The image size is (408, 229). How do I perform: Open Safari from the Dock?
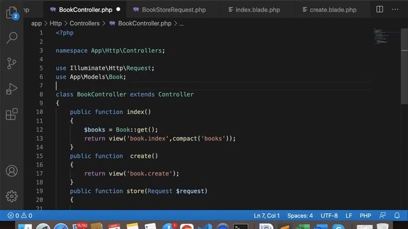pyautogui.click(x=61, y=226)
